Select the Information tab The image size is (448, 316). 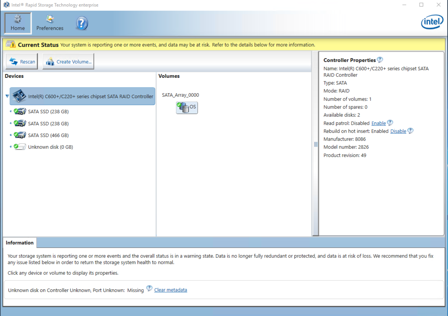click(20, 243)
